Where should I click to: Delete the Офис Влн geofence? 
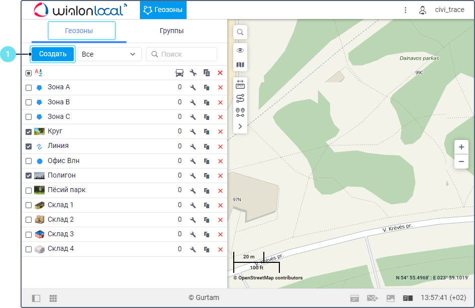(x=220, y=161)
